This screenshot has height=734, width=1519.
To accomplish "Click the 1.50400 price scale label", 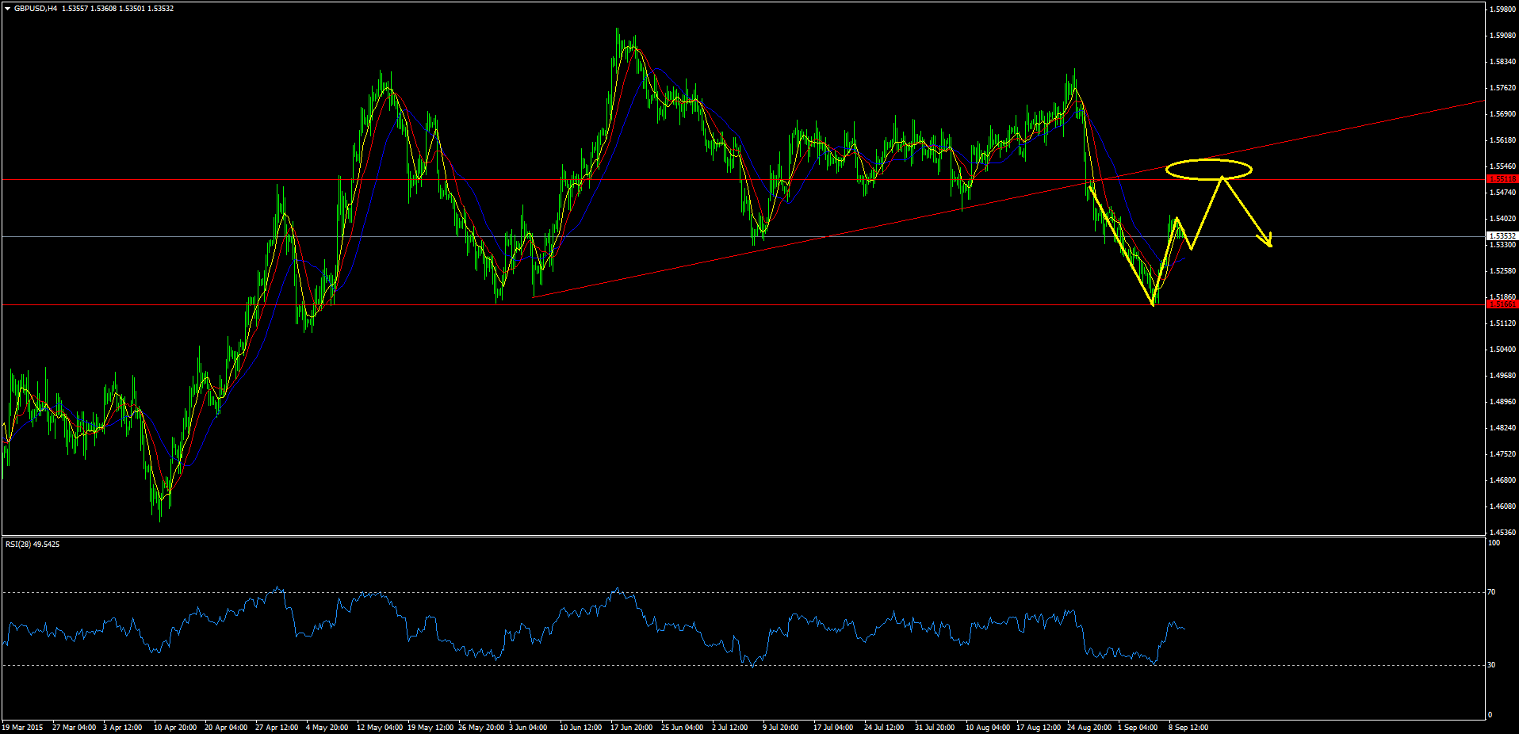I will tap(1503, 350).
